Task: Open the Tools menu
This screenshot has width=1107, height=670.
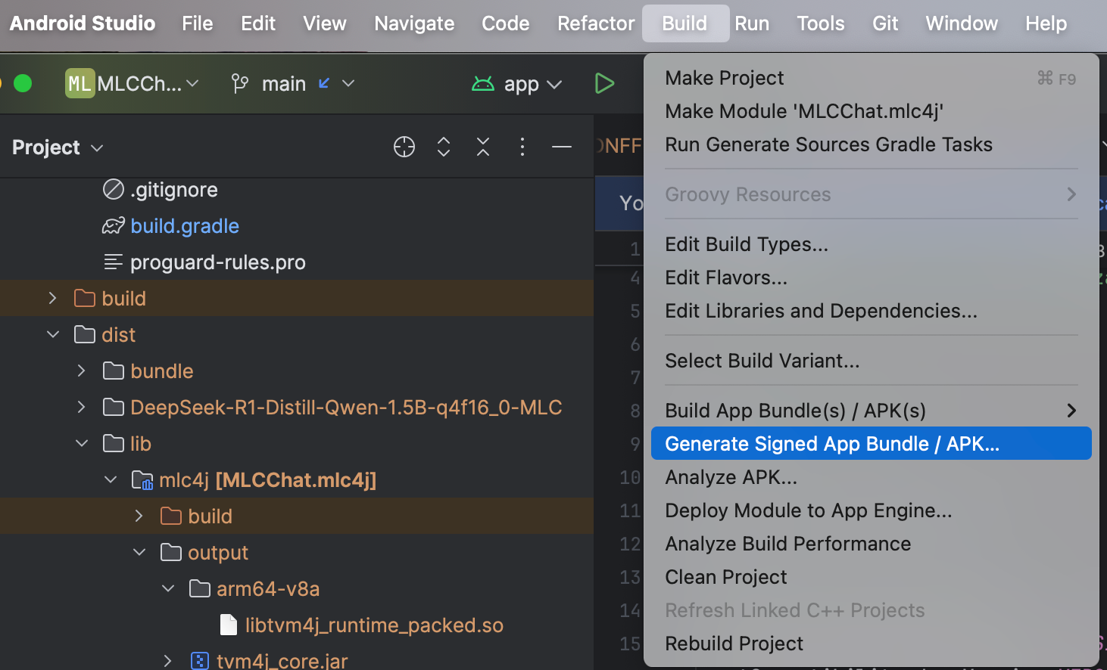Action: coord(821,23)
